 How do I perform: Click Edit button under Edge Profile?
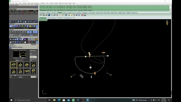(23, 58)
